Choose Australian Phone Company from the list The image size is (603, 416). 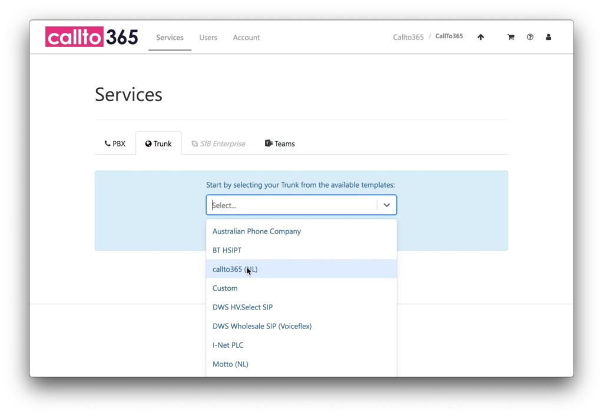click(301, 231)
